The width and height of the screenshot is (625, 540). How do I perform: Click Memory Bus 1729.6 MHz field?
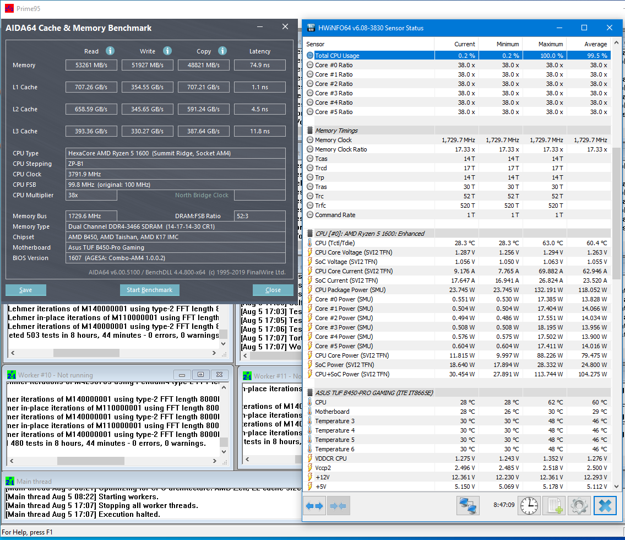[91, 216]
